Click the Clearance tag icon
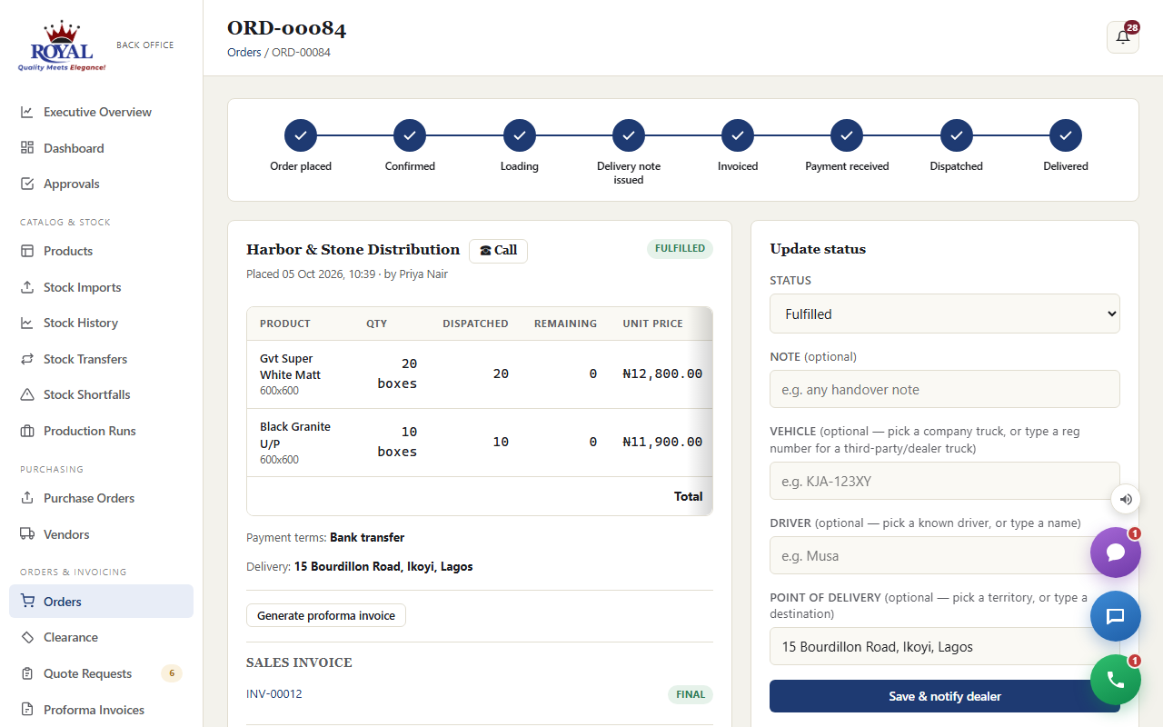 tap(27, 637)
